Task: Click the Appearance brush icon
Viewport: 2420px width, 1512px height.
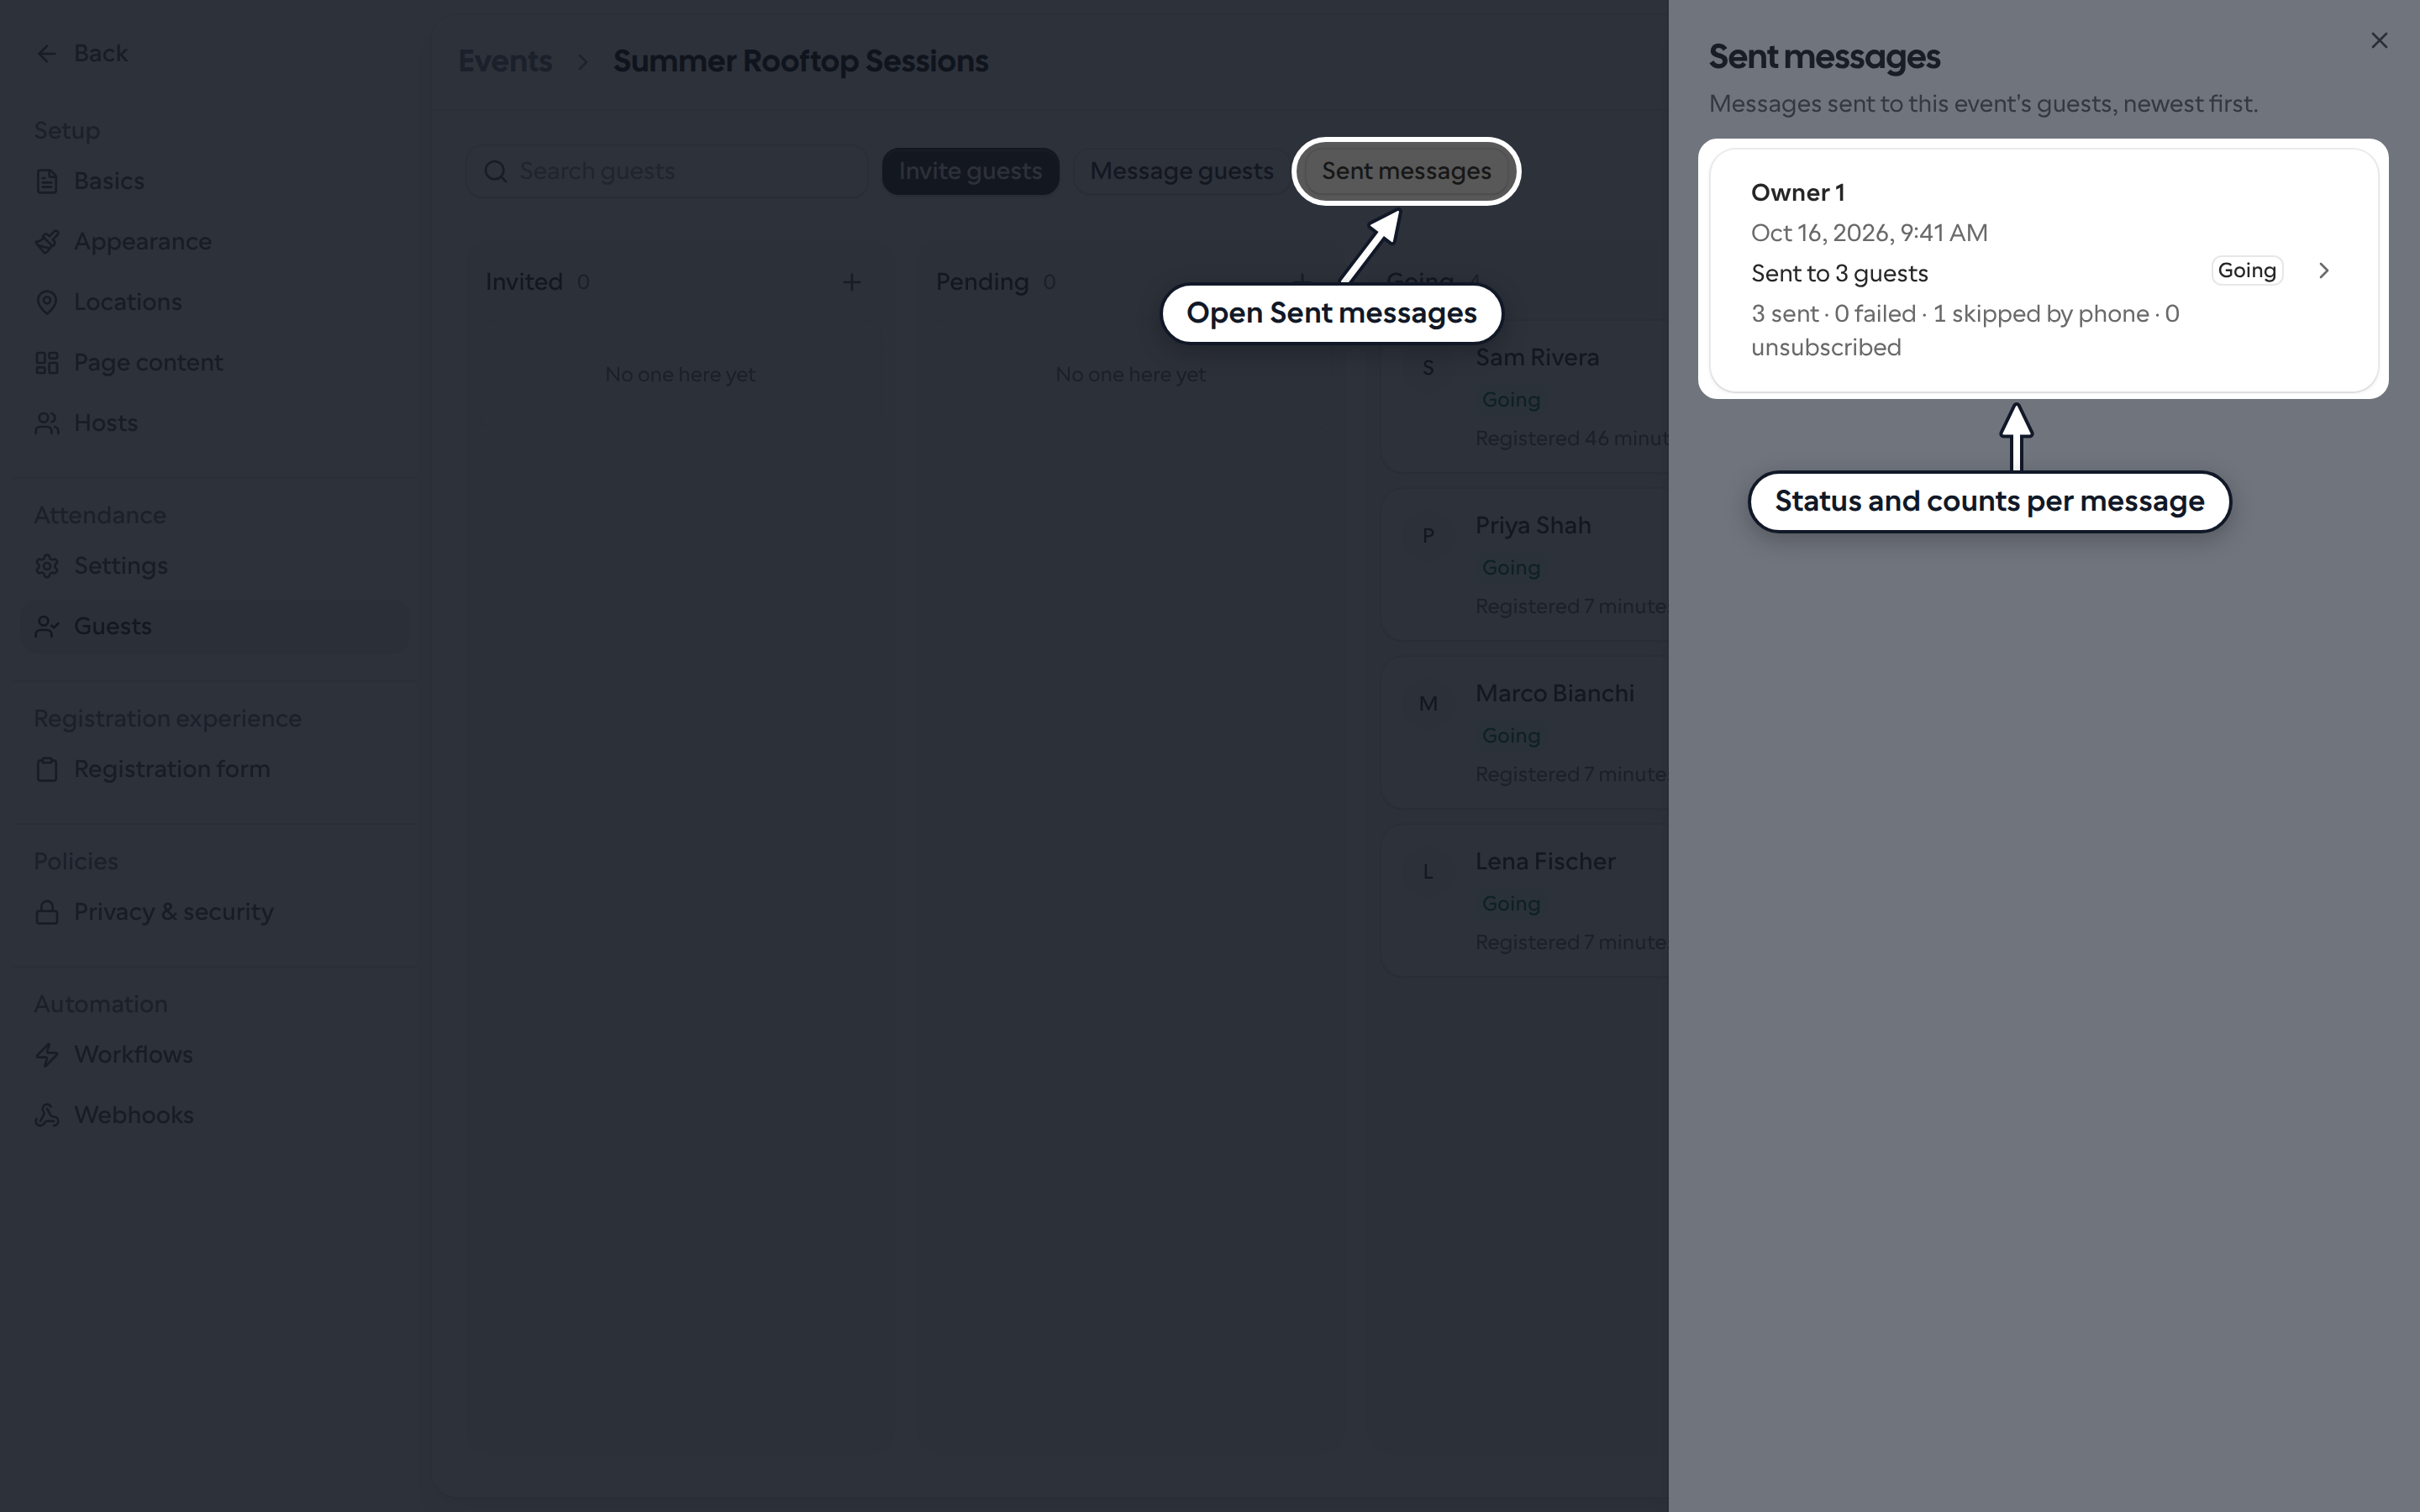Action: (x=46, y=242)
